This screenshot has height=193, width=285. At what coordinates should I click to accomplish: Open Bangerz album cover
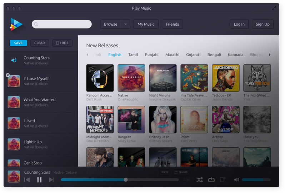click(x=131, y=120)
